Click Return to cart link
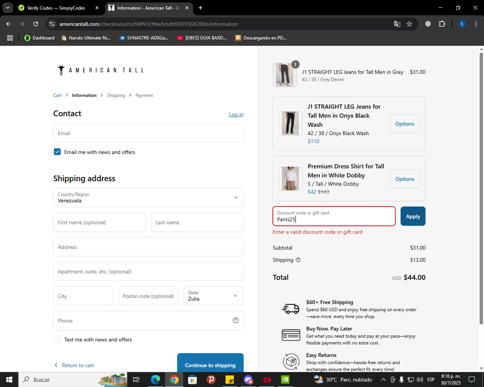Viewport: 484px width, 387px height. 74,365
